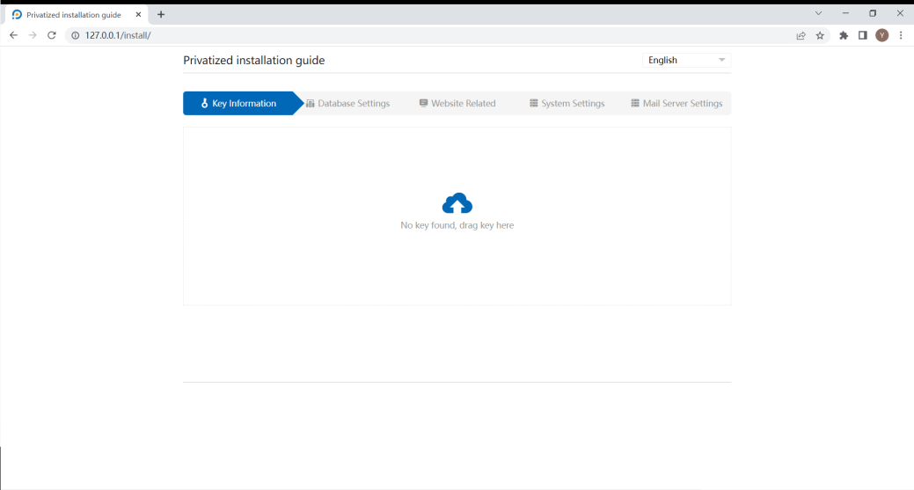Click the Chrome profile avatar
Screen dimensions: 914x490
click(882, 35)
